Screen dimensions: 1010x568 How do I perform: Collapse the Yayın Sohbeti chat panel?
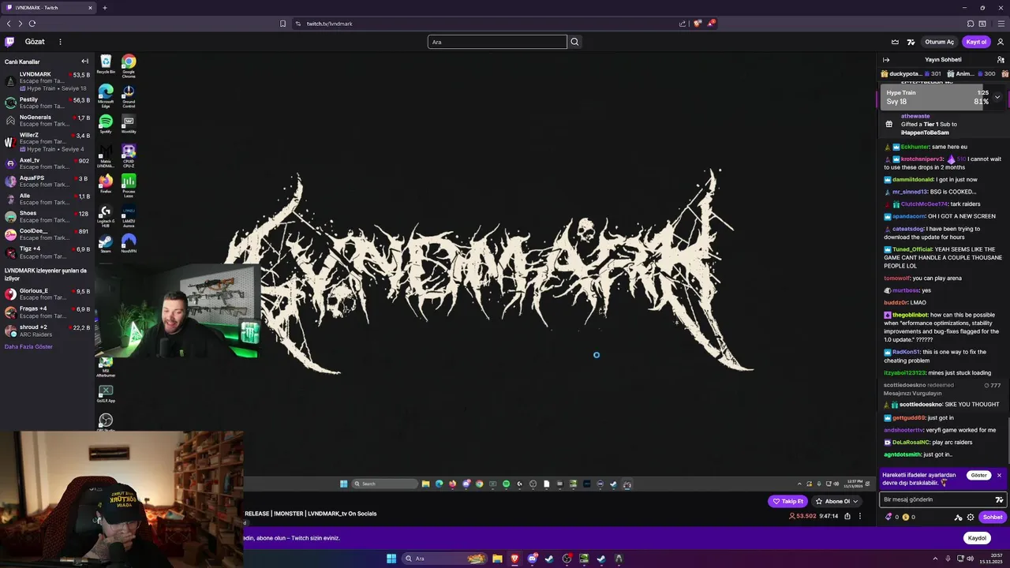[886, 60]
